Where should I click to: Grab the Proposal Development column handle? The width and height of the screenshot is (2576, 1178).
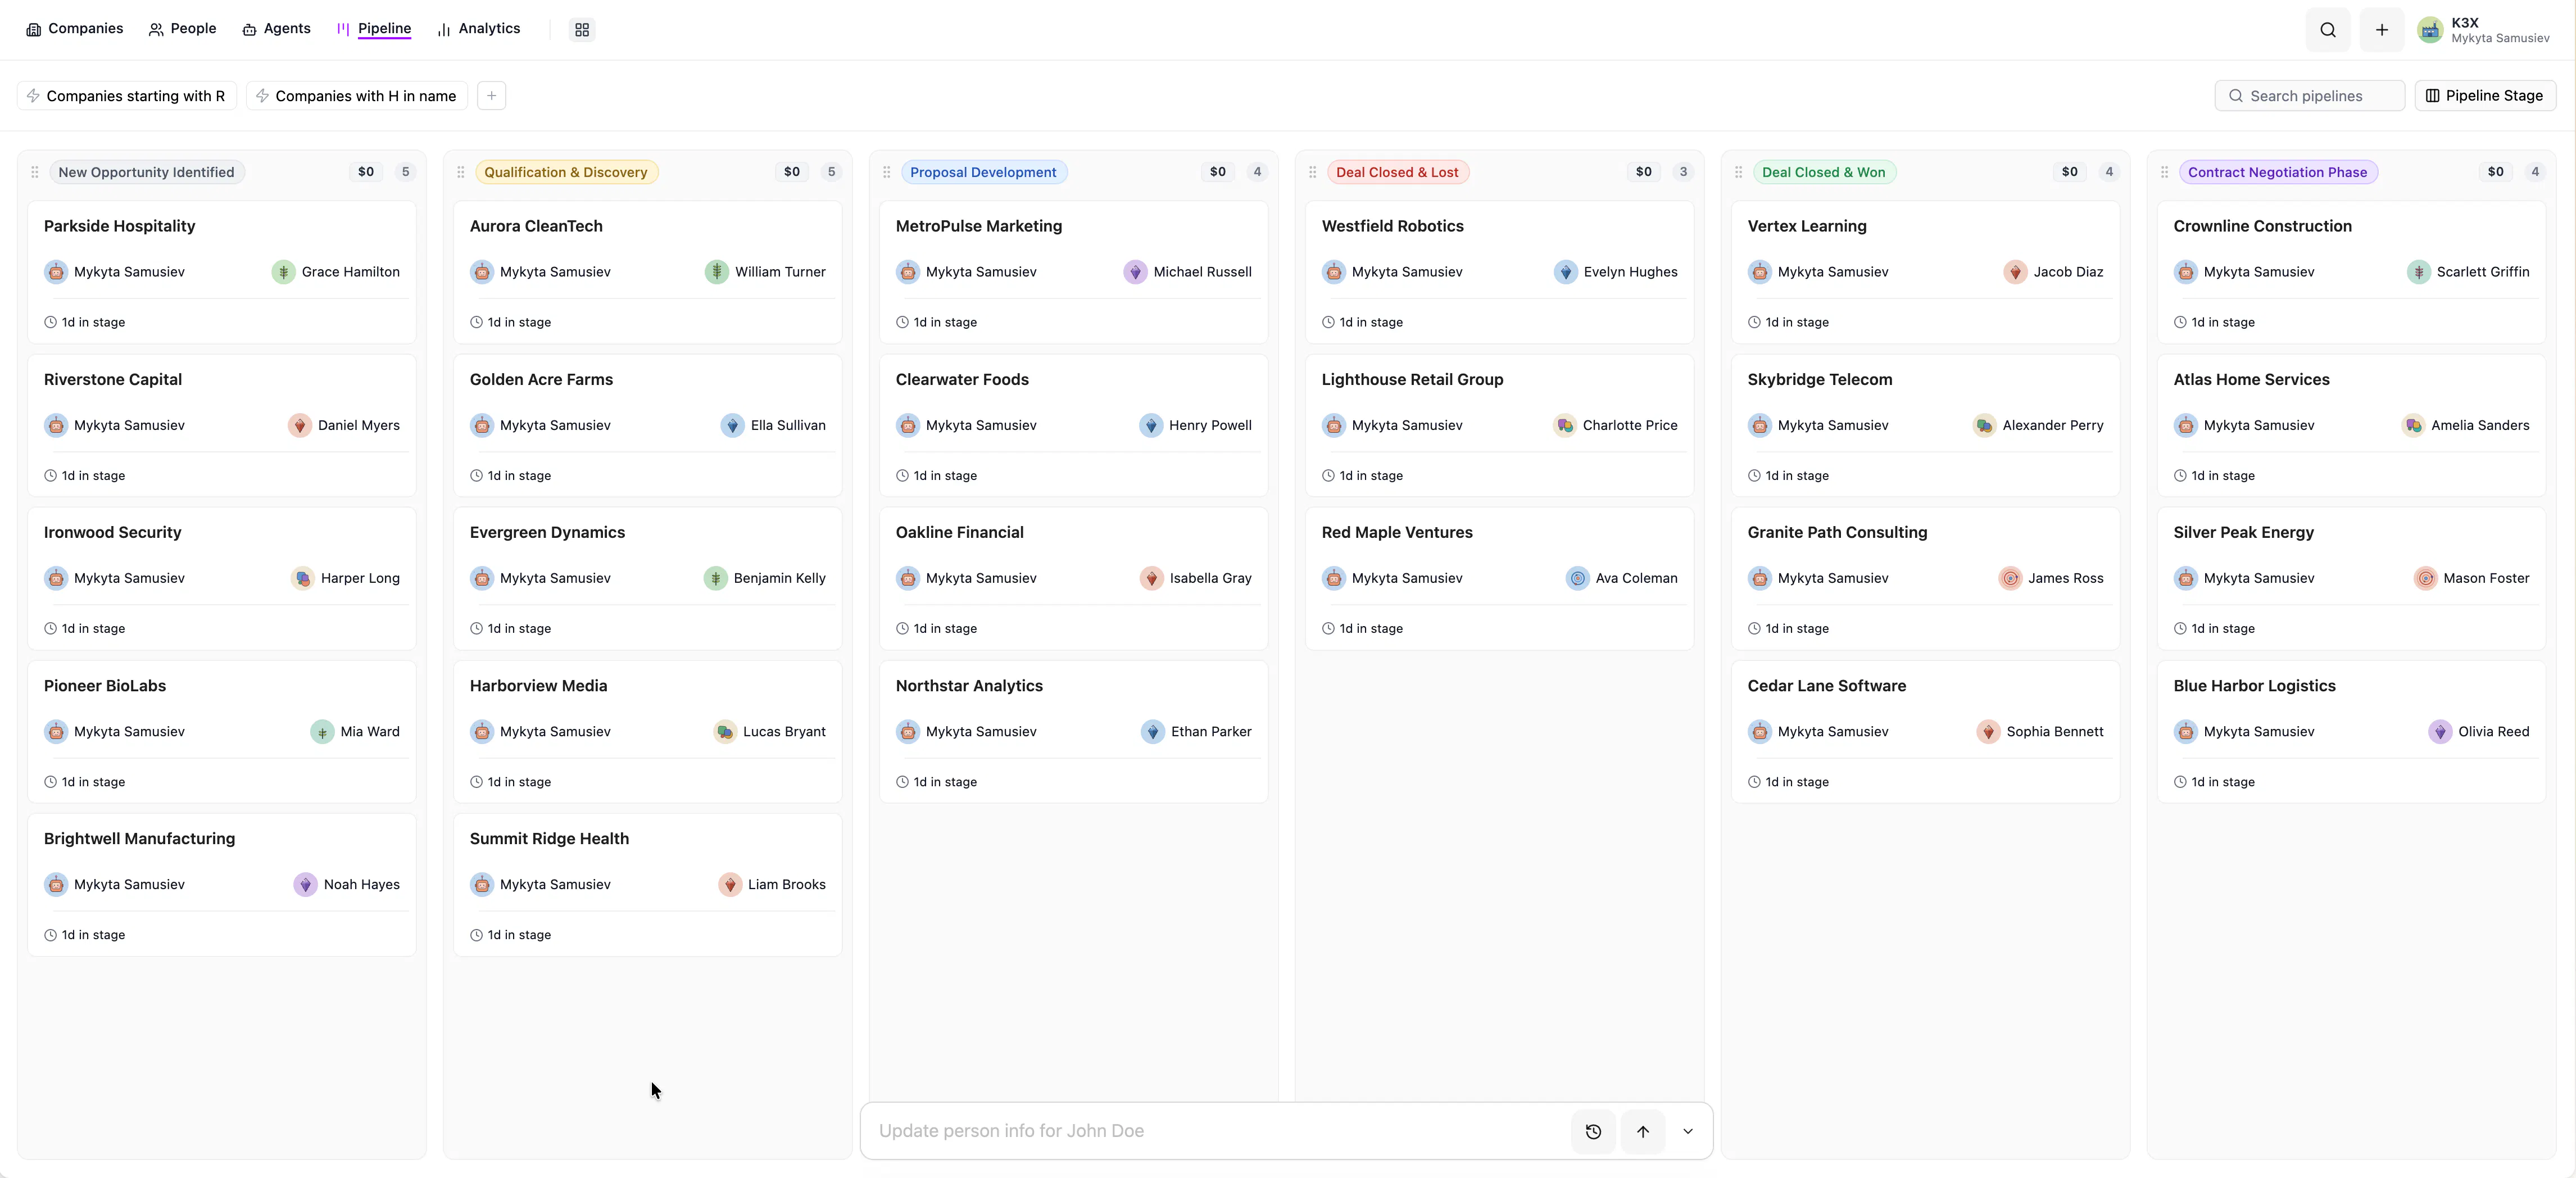887,172
